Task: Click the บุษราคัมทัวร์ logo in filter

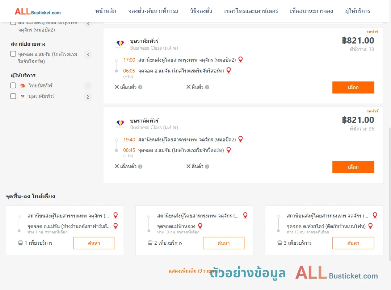Action: pyautogui.click(x=23, y=96)
